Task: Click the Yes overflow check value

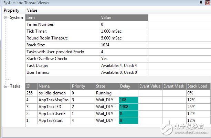Action: pyautogui.click(x=104, y=59)
